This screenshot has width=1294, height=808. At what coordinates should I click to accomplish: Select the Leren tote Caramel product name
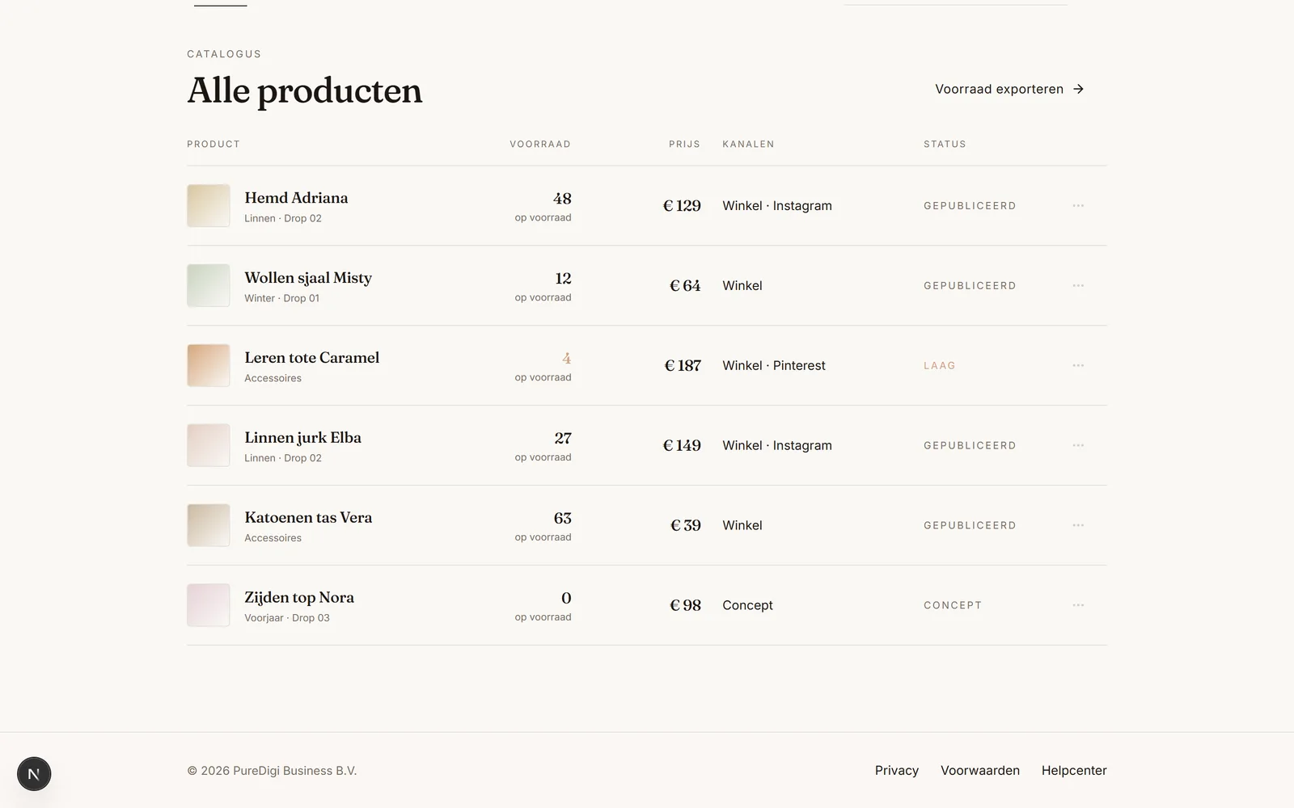[311, 358]
